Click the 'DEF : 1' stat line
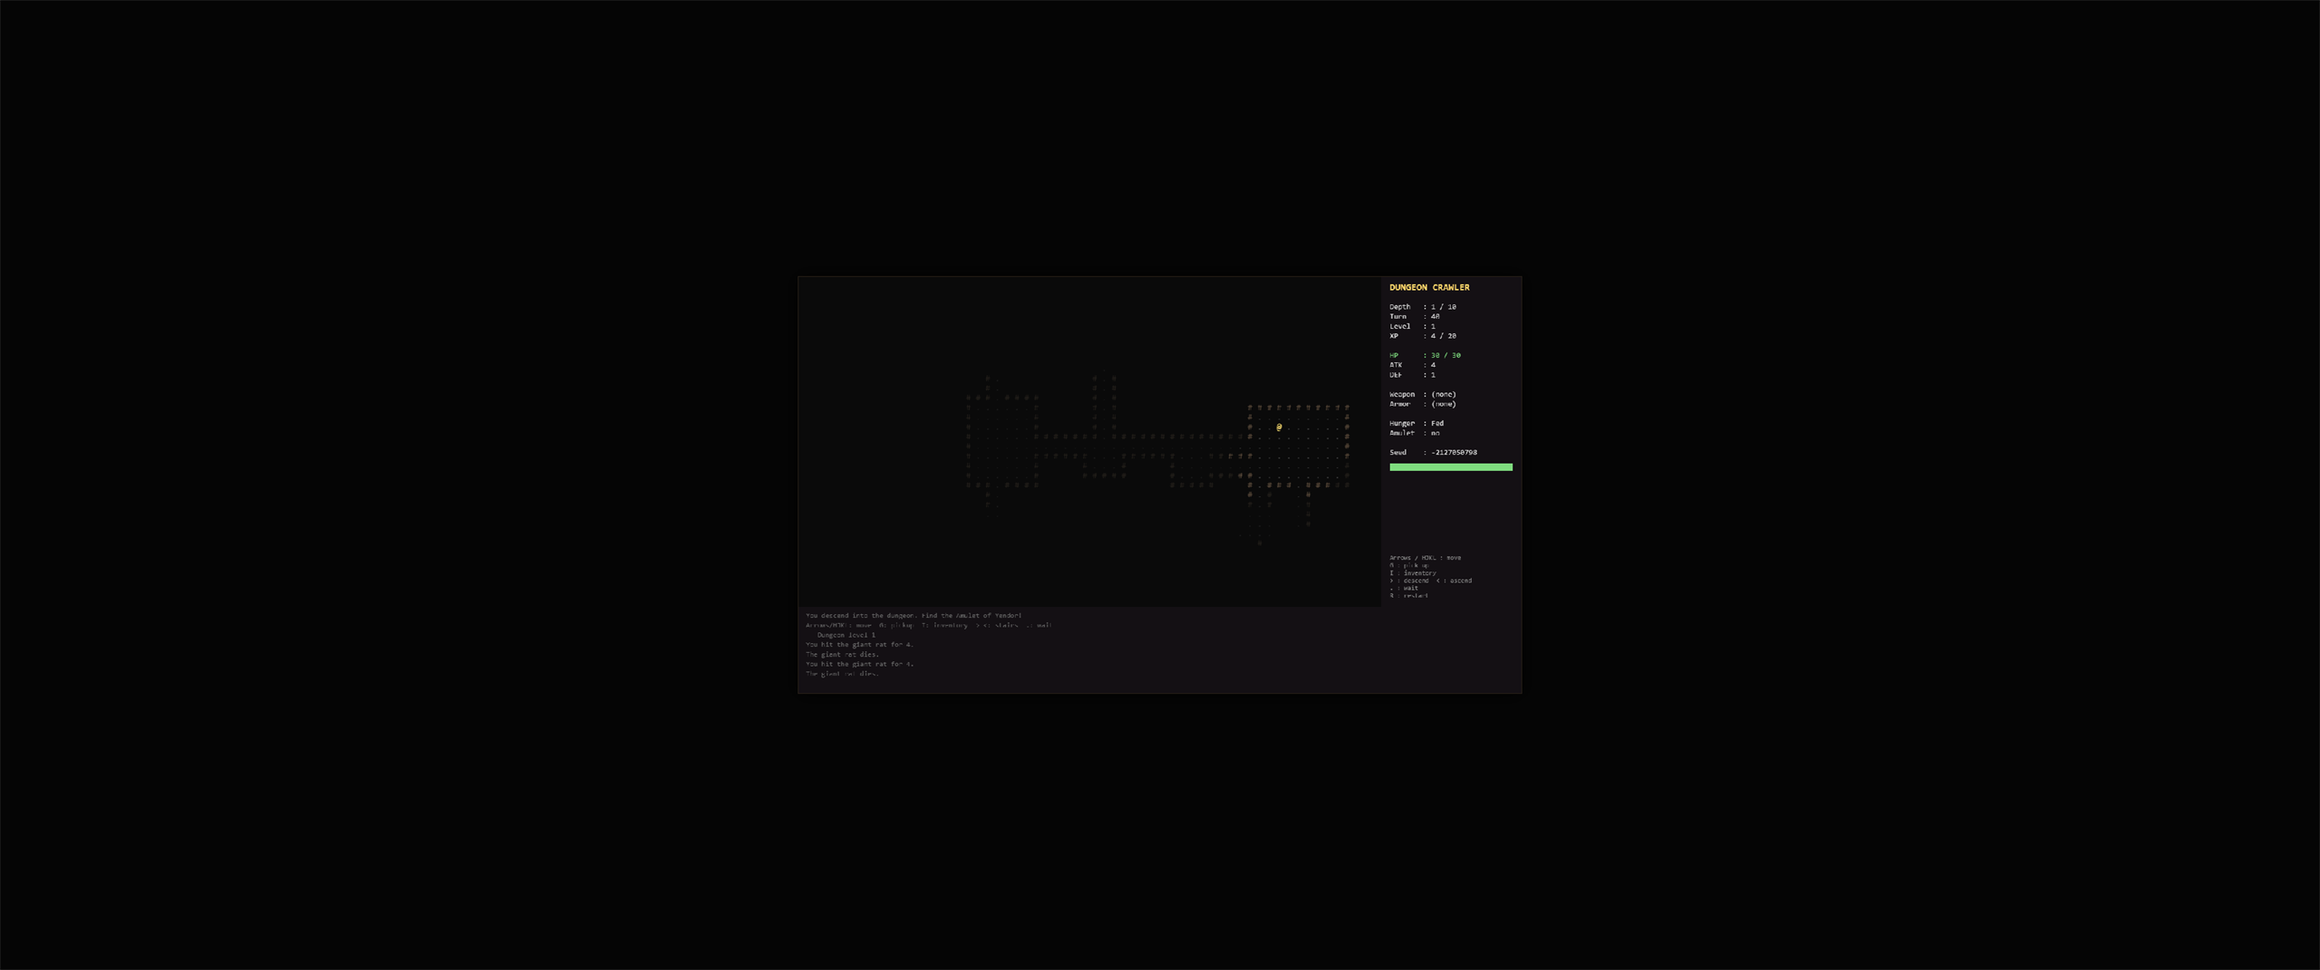This screenshot has height=970, width=2320. click(x=1412, y=375)
